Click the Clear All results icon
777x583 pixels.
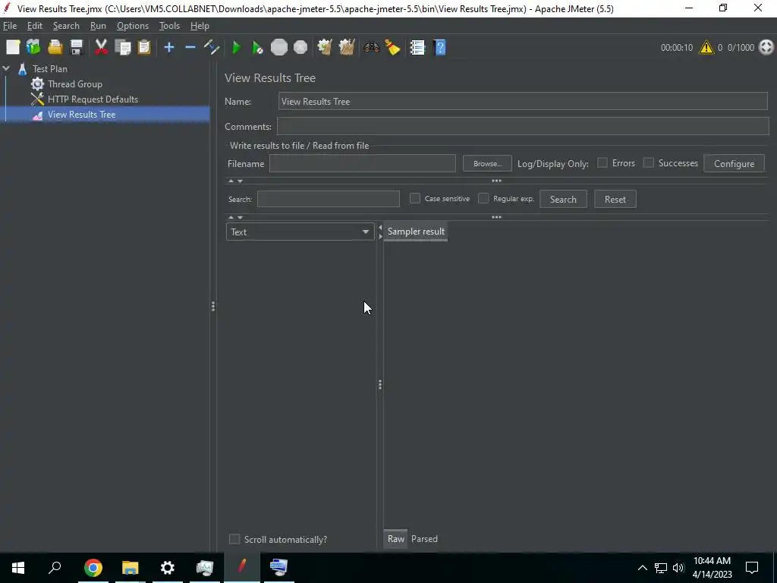(346, 48)
